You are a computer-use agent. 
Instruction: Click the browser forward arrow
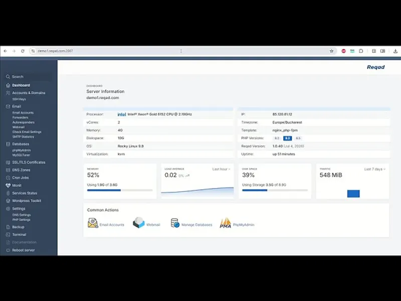pyautogui.click(x=14, y=51)
